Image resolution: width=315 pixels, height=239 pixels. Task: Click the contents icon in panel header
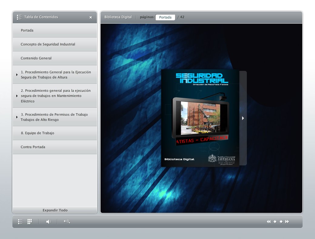pyautogui.click(x=19, y=17)
